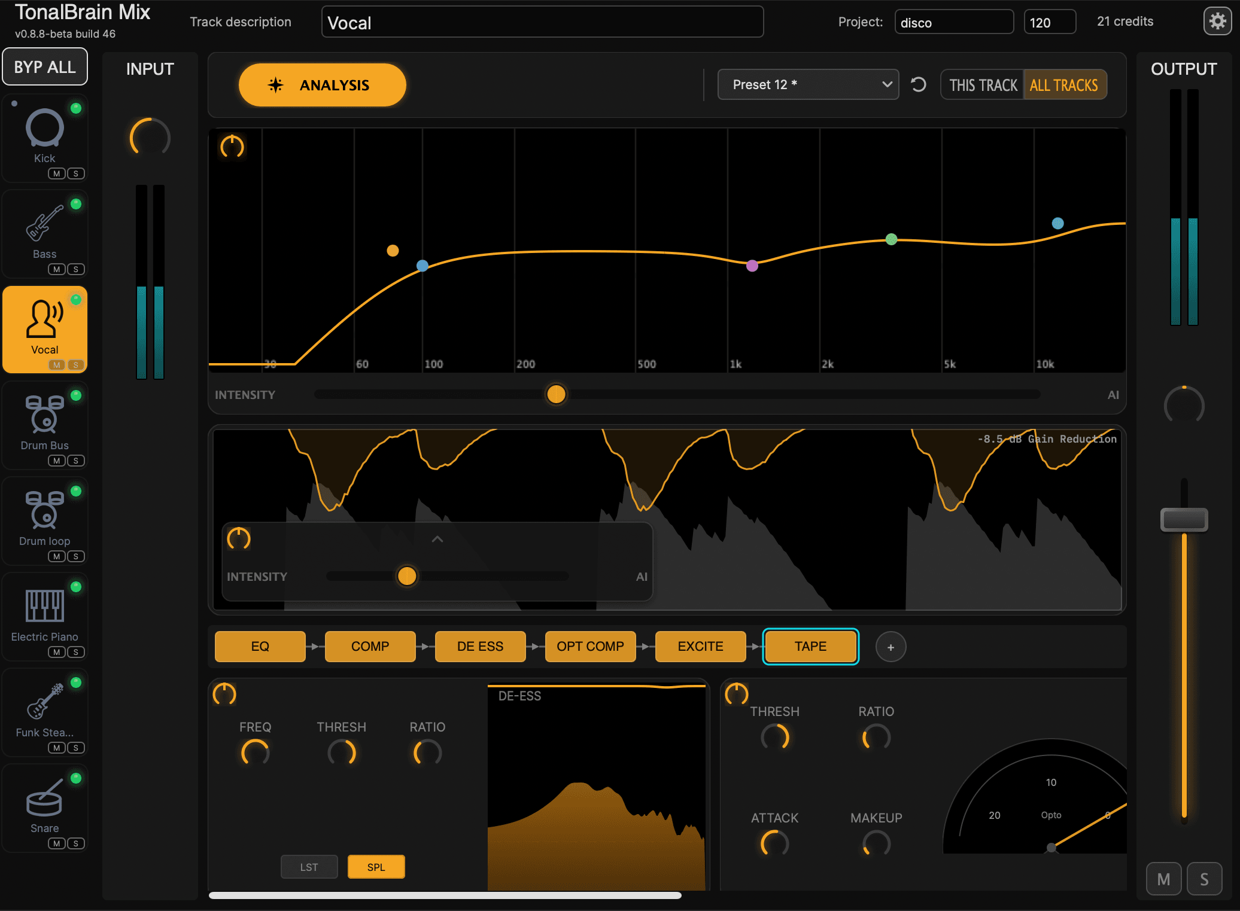Toggle the Kick track green enable light

[76, 108]
